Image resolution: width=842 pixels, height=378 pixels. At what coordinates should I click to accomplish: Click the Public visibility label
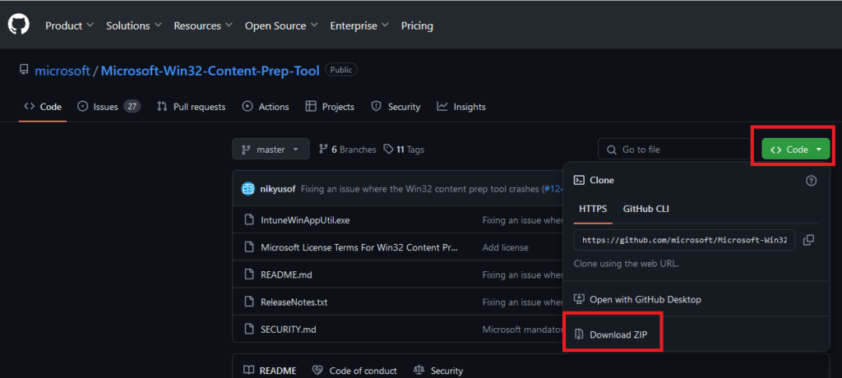341,70
